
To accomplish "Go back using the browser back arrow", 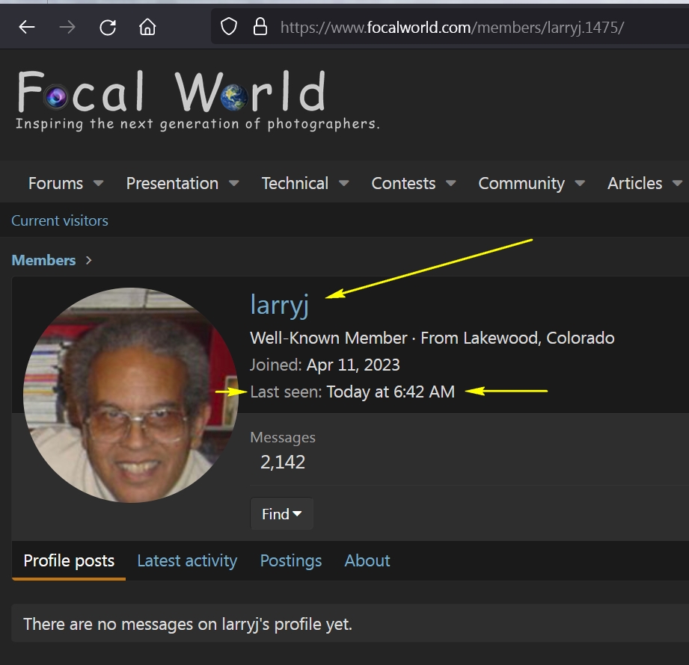I will tap(27, 27).
